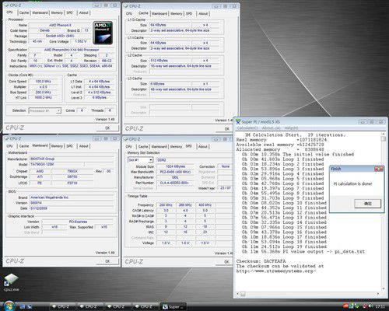Click the DDR2 memory type field
Screen dimensions: 389x311
[x=194, y=160]
